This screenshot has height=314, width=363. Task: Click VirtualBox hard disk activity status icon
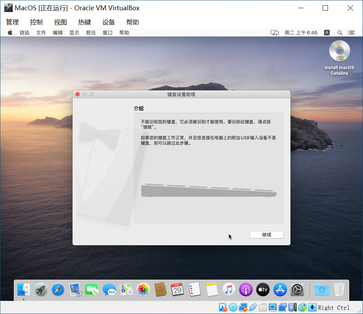223,308
